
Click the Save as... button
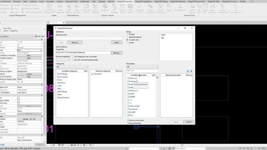[75, 42]
